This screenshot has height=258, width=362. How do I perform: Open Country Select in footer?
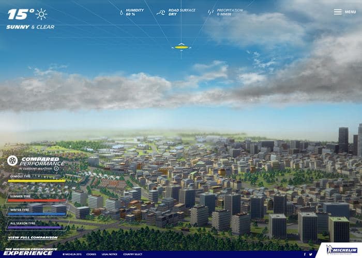(x=132, y=254)
